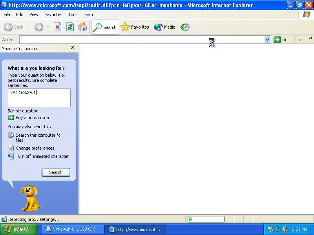Click the Internet Explorer taskbar button

tap(135, 230)
